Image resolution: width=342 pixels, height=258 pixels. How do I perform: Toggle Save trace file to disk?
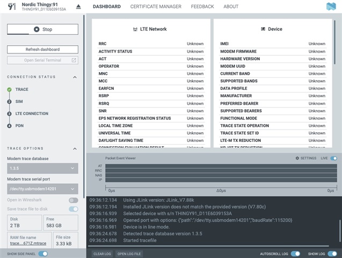click(x=73, y=209)
